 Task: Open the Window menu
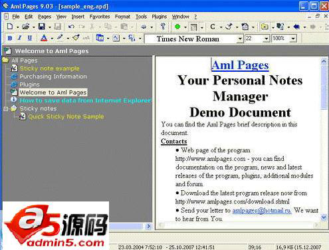pos(181,17)
